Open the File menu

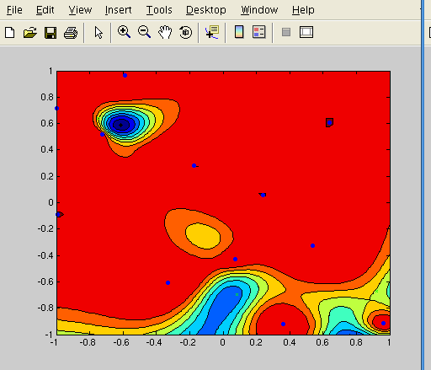click(14, 10)
